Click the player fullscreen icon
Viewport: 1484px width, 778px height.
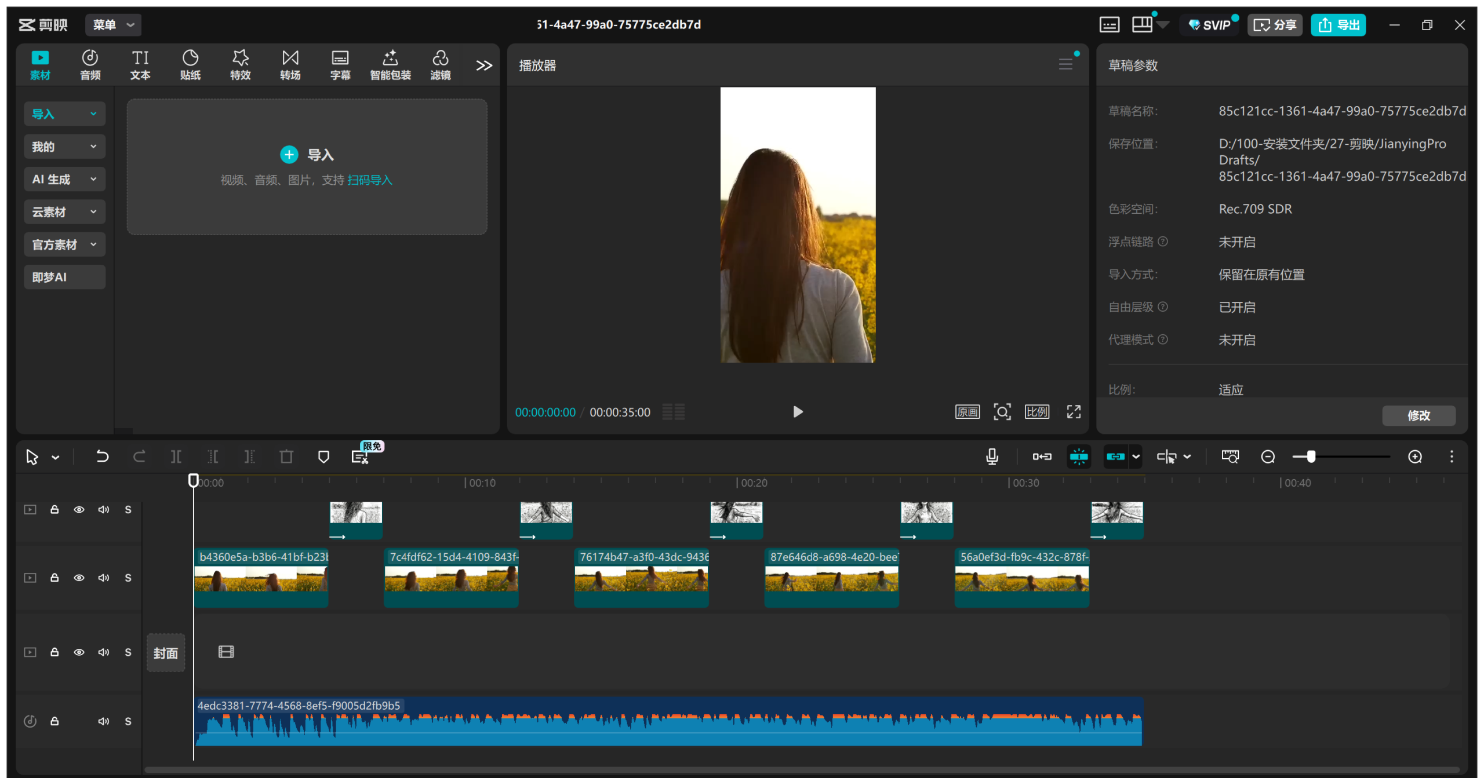[1074, 412]
